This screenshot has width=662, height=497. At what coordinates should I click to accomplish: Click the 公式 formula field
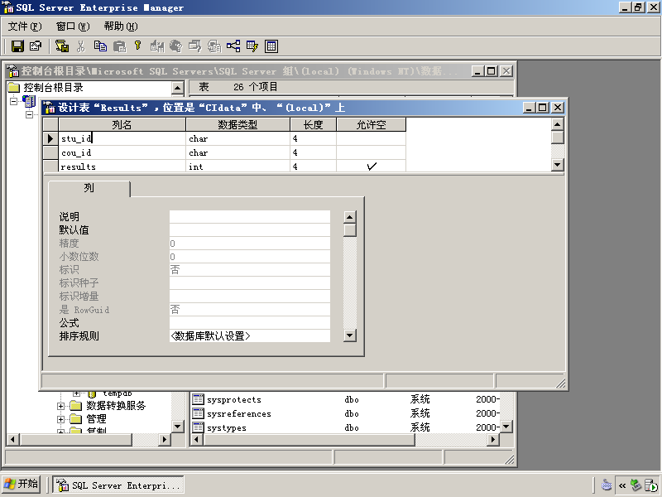tap(250, 323)
